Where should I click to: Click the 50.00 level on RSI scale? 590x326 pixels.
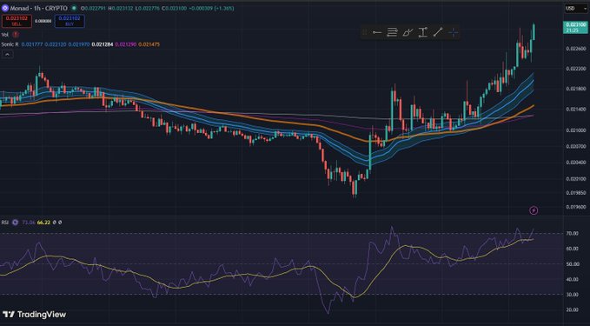(x=573, y=264)
